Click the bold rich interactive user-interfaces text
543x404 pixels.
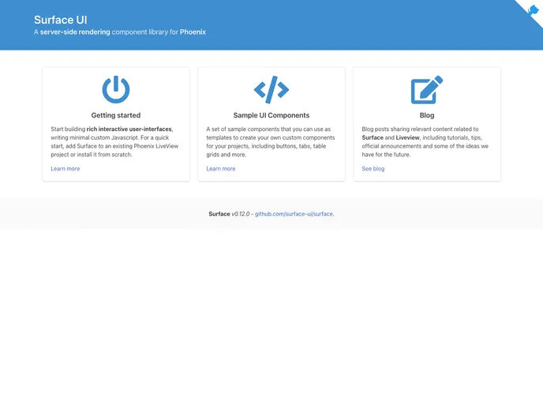(x=129, y=129)
